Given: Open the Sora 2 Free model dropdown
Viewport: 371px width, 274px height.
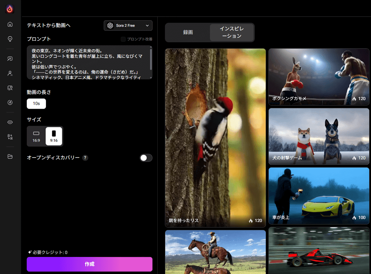Looking at the screenshot, I should tap(128, 25).
